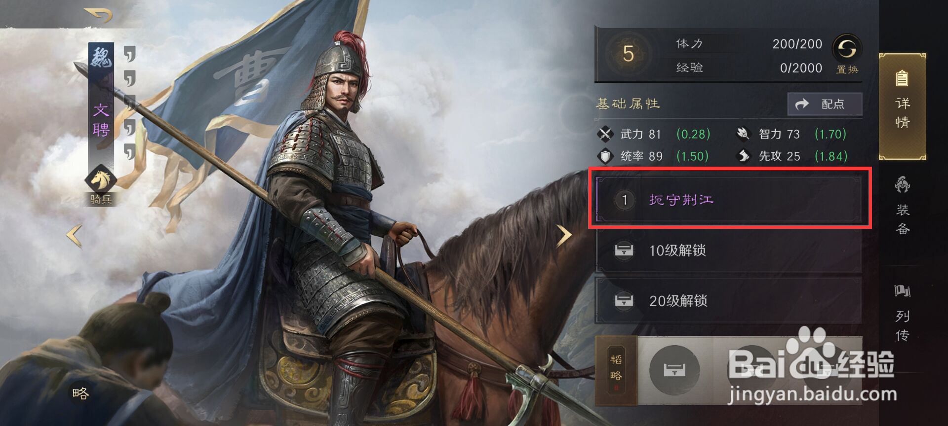This screenshot has height=426, width=948.
Task: Open the 扼守荆江 skill entry
Action: coord(729,200)
